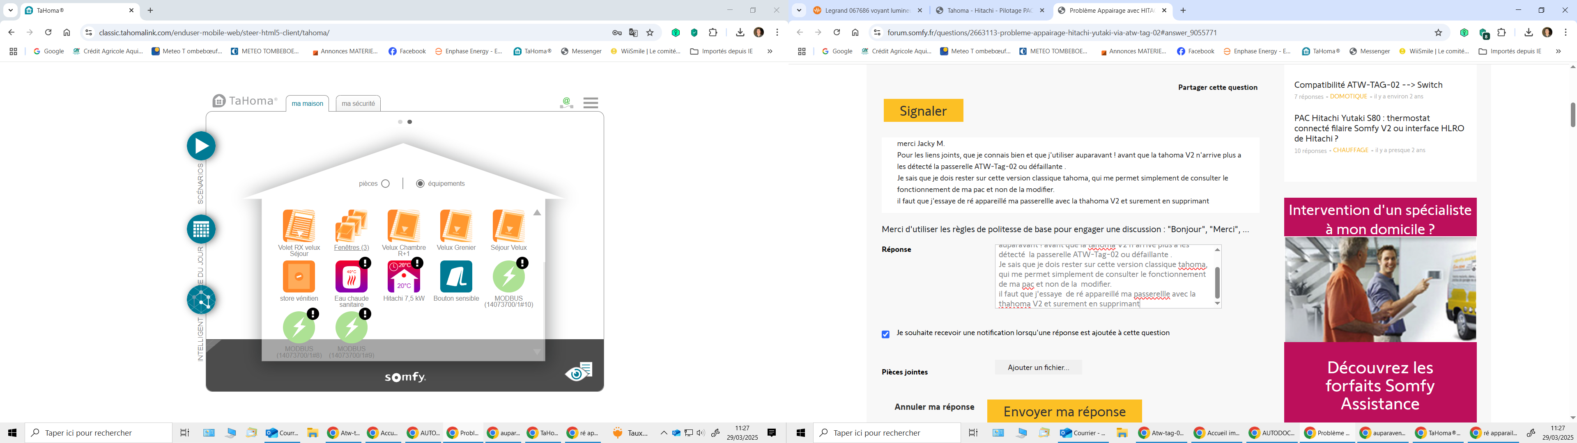Open Task View on the right taskbar
This screenshot has height=443, width=1577.
[x=973, y=433]
